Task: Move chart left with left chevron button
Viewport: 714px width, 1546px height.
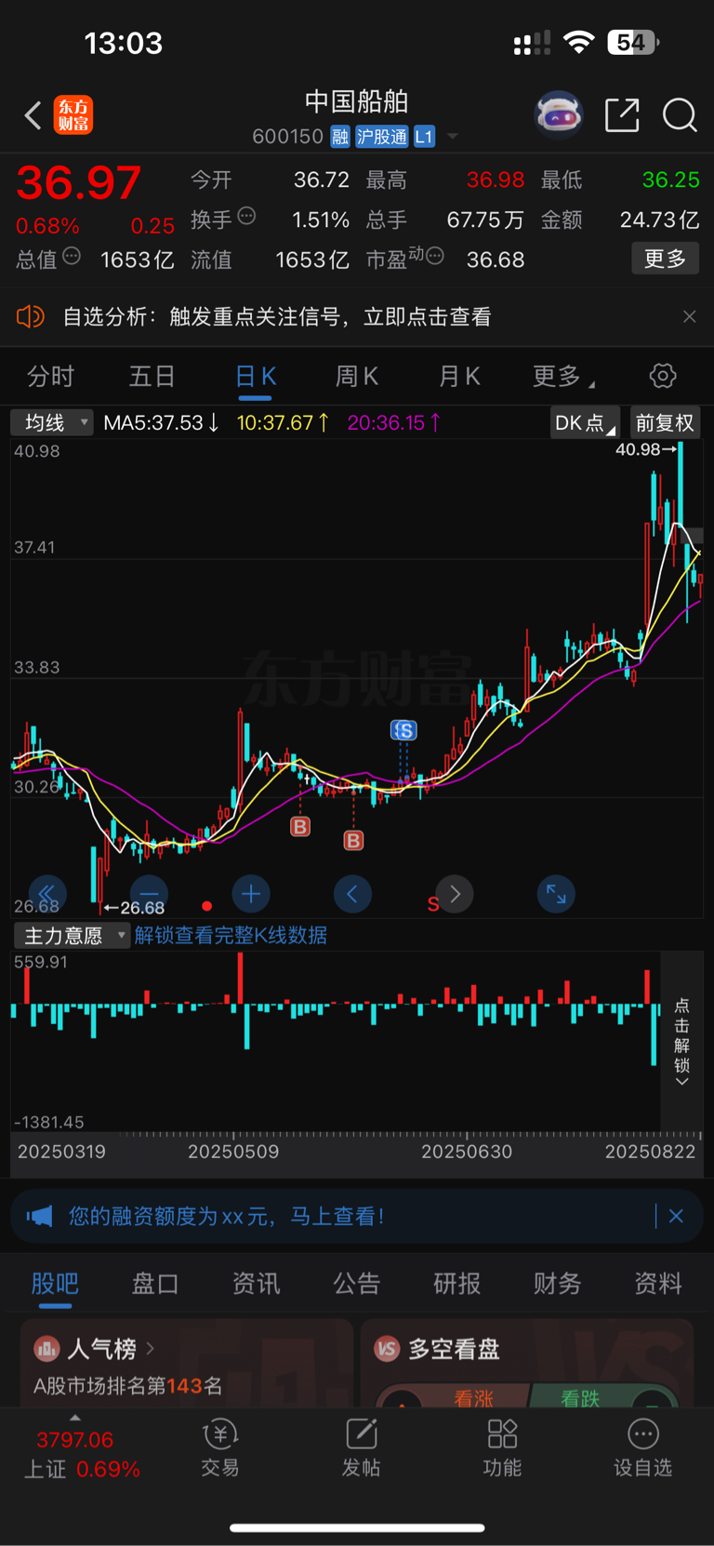Action: pyautogui.click(x=352, y=894)
